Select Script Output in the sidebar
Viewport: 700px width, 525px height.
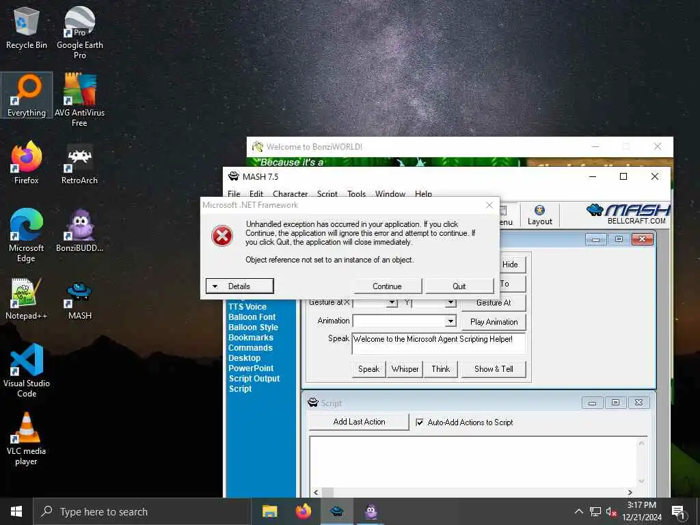(x=254, y=379)
